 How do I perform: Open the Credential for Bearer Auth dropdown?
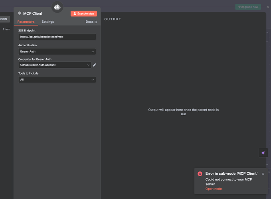point(55,65)
